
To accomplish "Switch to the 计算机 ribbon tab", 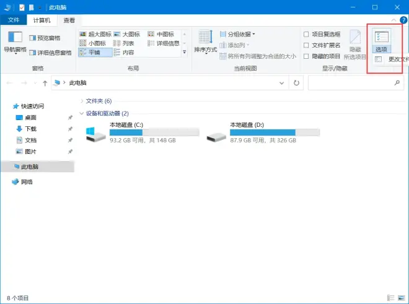I will coord(42,20).
